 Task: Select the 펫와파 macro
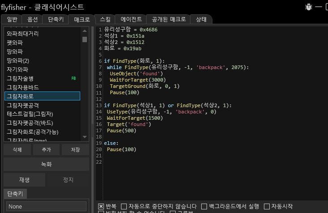(x=42, y=43)
